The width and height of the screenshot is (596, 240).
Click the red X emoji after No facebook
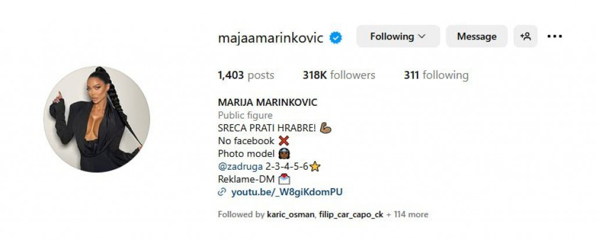coord(283,141)
